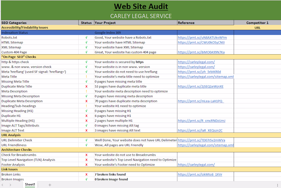Select the Sheet1 tab
Viewport: 281px width, 188px height.
(x=30, y=184)
